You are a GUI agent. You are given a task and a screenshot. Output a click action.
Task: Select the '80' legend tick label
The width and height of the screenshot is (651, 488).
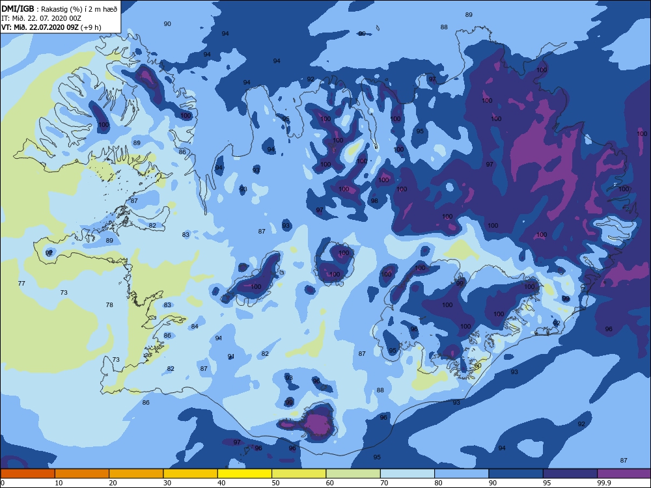click(438, 483)
